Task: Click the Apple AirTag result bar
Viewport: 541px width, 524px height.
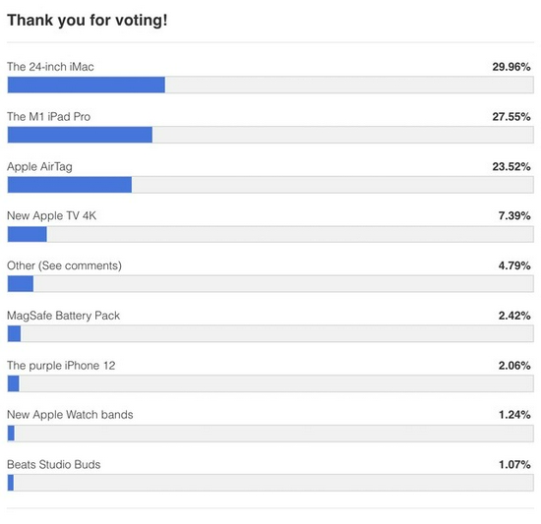Action: tap(270, 185)
